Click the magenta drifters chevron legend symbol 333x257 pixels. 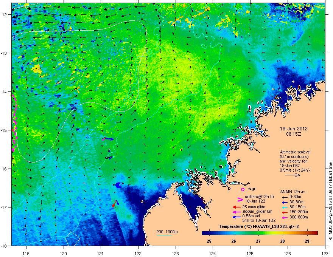tap(240, 199)
